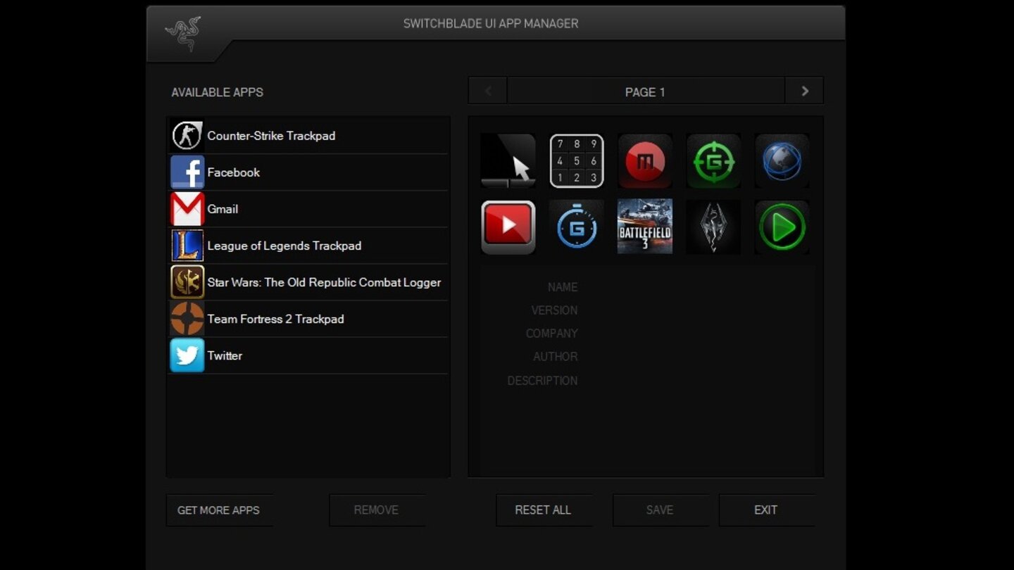Go to the next page arrow
Screen dimensions: 1014x570
pyautogui.click(x=804, y=91)
